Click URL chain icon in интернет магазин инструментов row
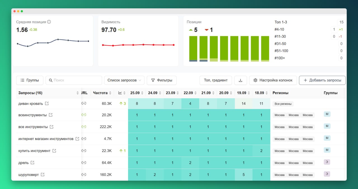This screenshot has width=358, height=189. pos(84,139)
